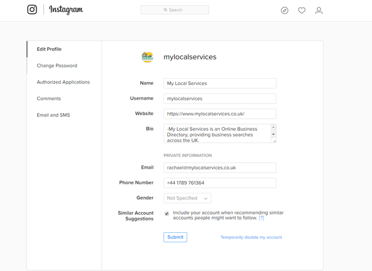Click the mylocalservices username heading
This screenshot has height=271, width=372.
click(x=190, y=57)
